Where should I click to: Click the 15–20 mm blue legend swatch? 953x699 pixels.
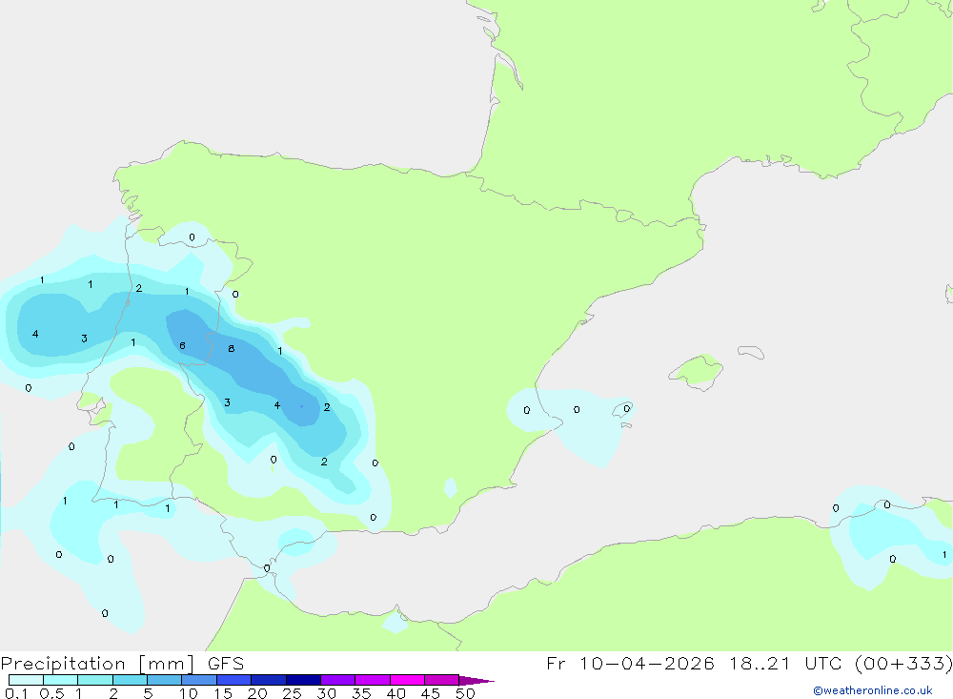(233, 680)
